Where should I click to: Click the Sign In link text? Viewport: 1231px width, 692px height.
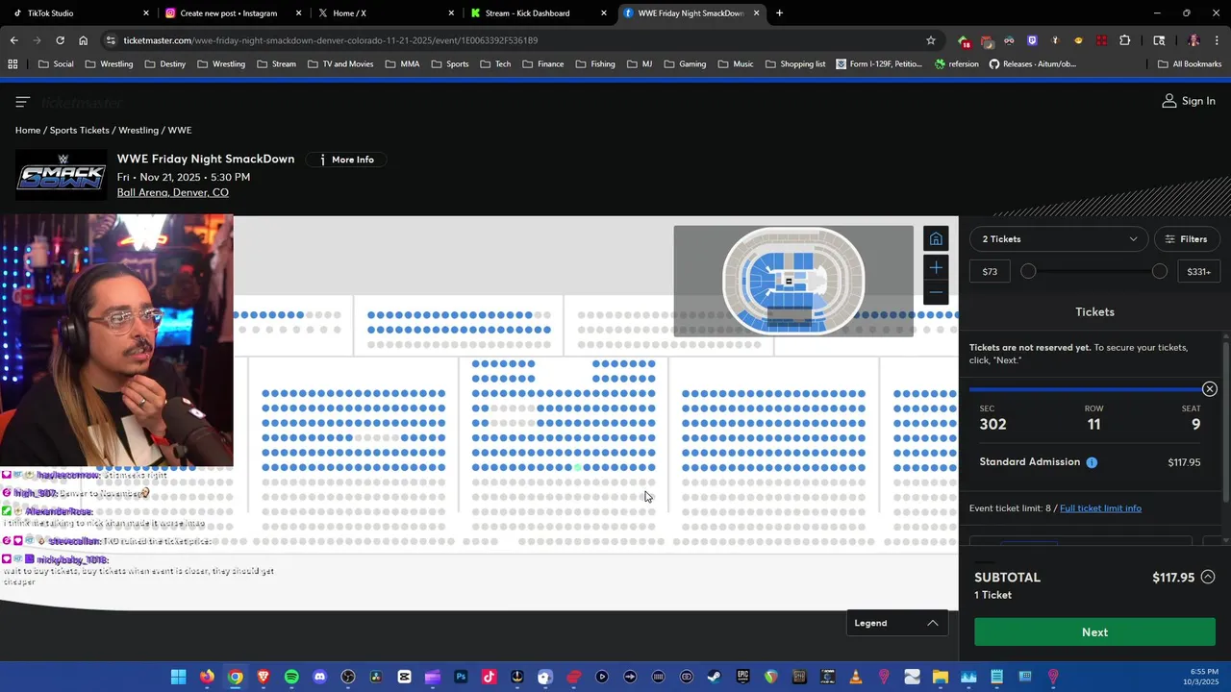tap(1198, 101)
